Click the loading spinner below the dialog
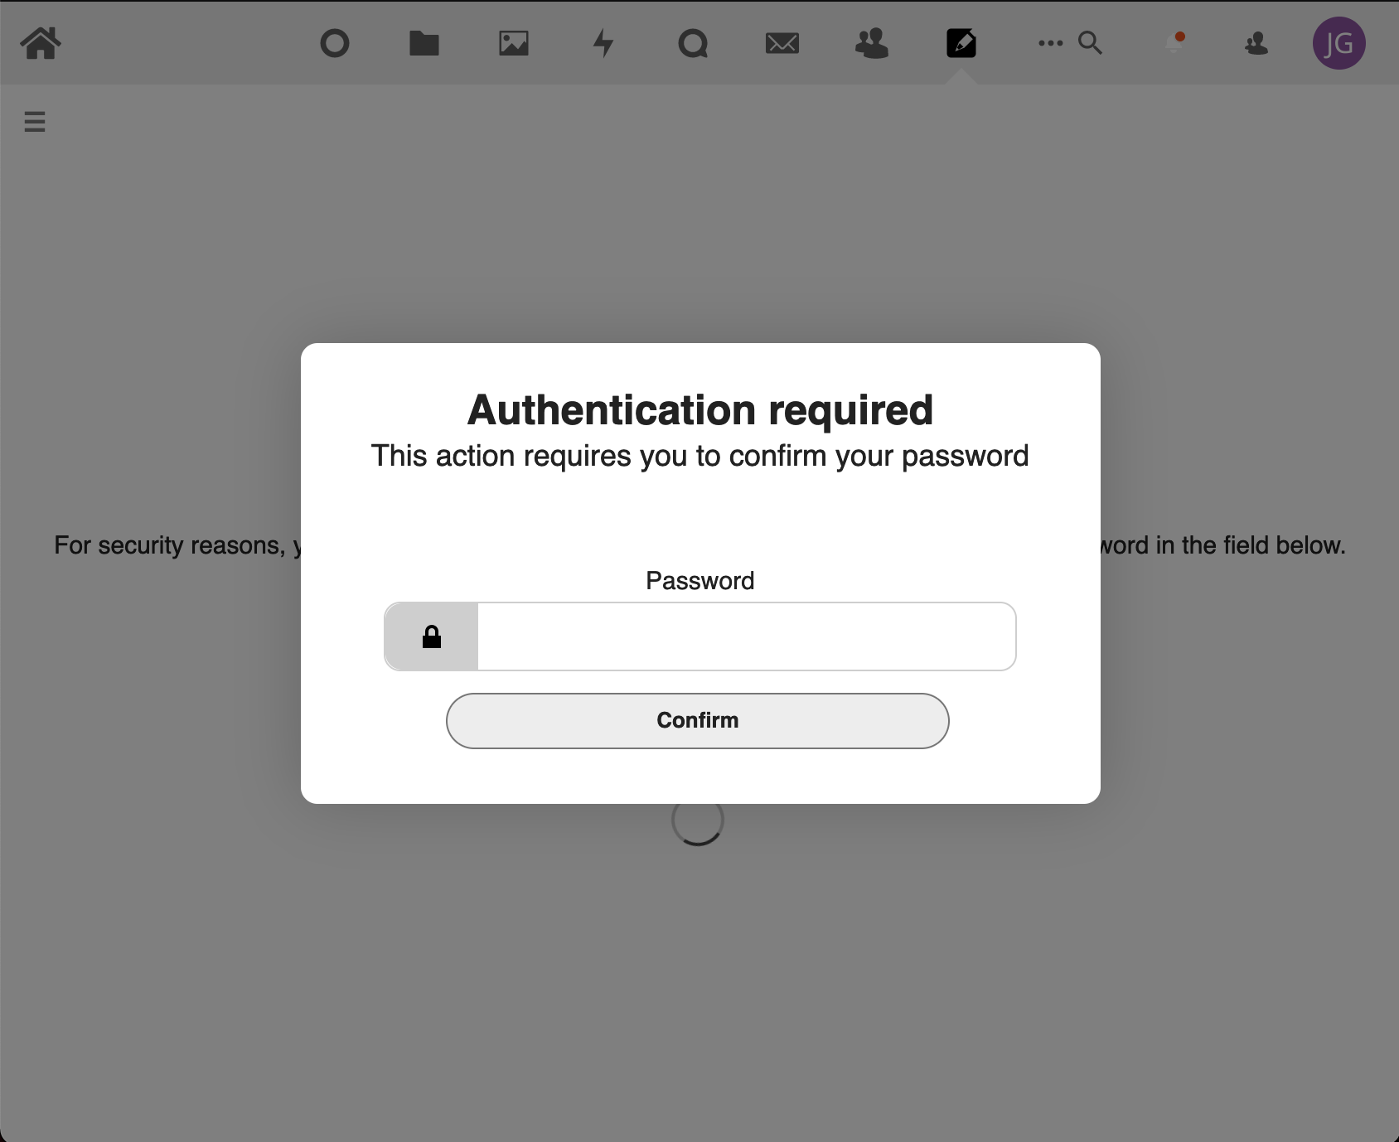 (x=697, y=820)
